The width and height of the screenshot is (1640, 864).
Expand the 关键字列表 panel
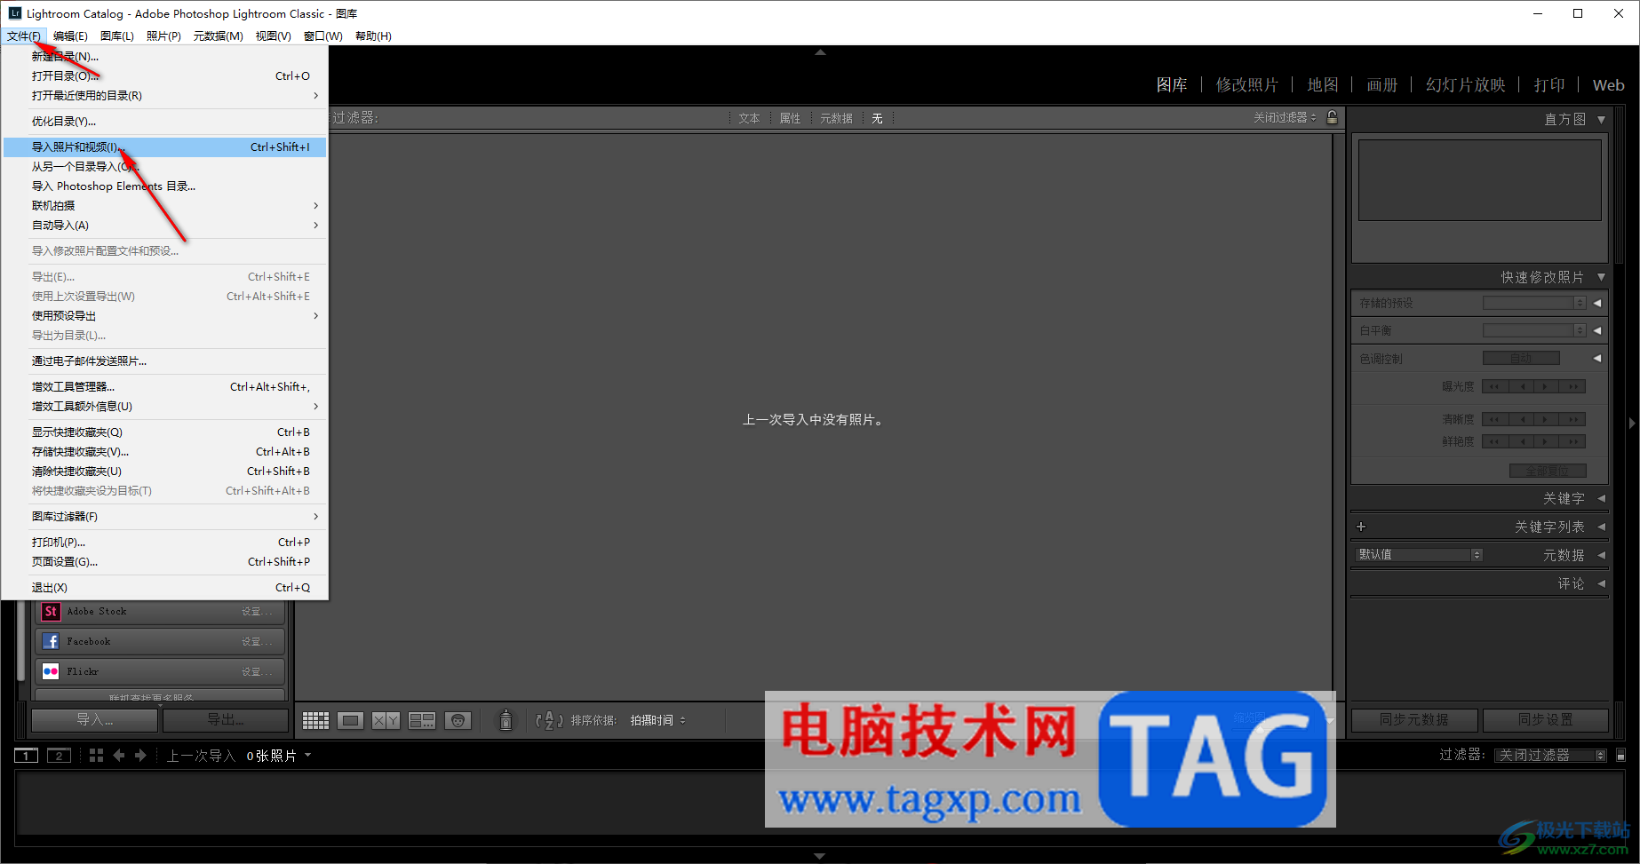pyautogui.click(x=1601, y=527)
